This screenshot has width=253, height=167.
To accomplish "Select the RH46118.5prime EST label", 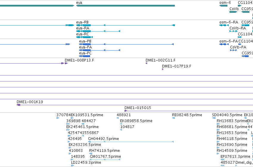I will pos(232,139).
